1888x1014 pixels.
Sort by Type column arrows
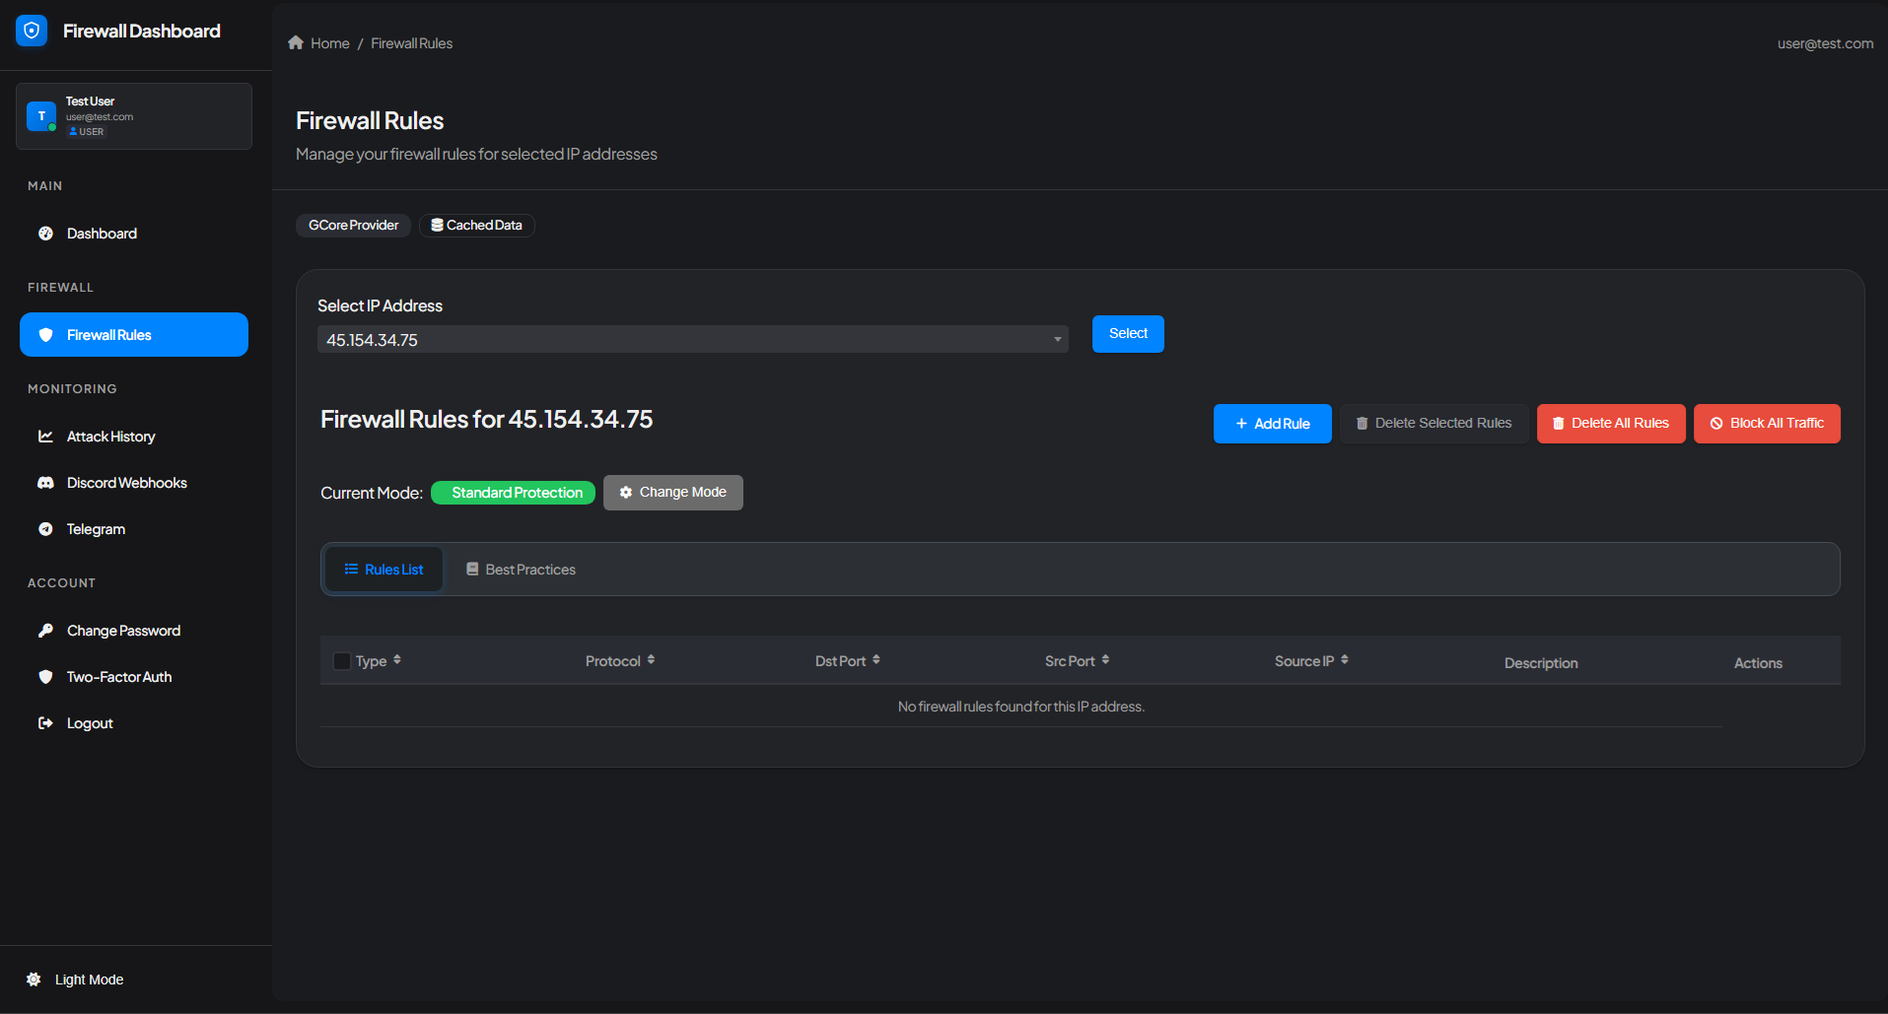(397, 660)
